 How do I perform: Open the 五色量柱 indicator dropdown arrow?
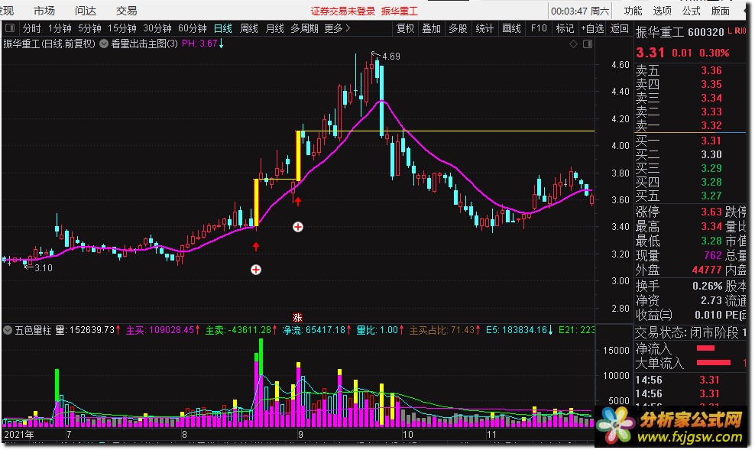(x=8, y=330)
